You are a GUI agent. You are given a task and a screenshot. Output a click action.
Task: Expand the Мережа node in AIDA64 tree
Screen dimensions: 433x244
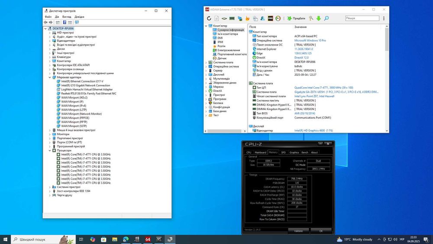coord(206,87)
